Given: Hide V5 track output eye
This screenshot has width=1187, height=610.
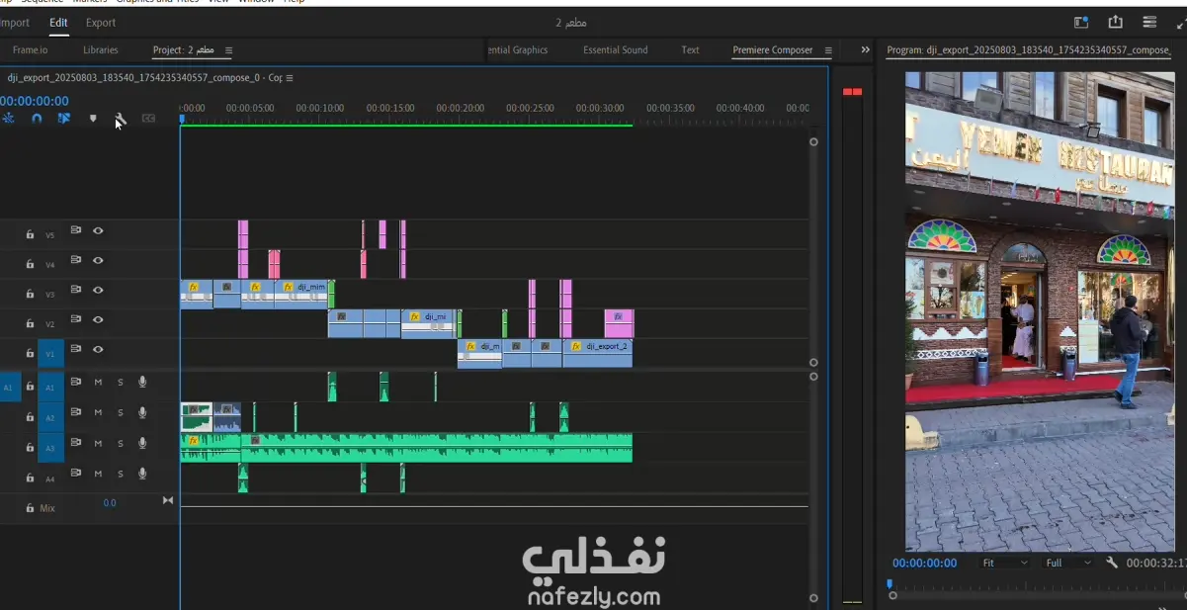Looking at the screenshot, I should (98, 230).
